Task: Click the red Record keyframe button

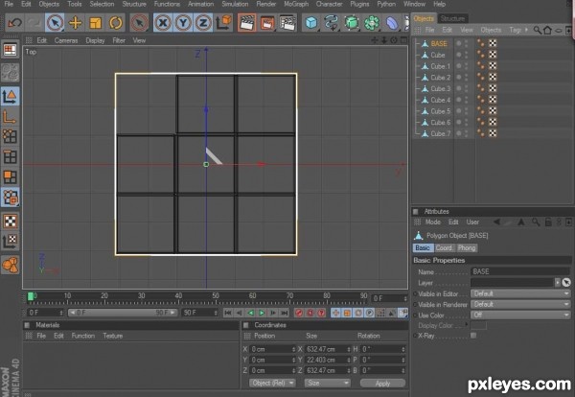Action: point(299,313)
